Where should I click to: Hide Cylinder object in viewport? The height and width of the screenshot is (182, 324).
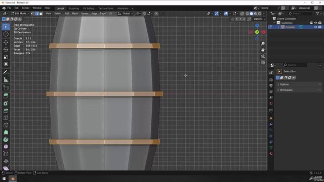[x=315, y=27]
